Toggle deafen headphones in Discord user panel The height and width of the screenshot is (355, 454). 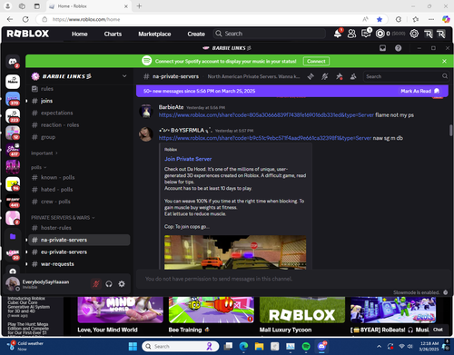(109, 284)
